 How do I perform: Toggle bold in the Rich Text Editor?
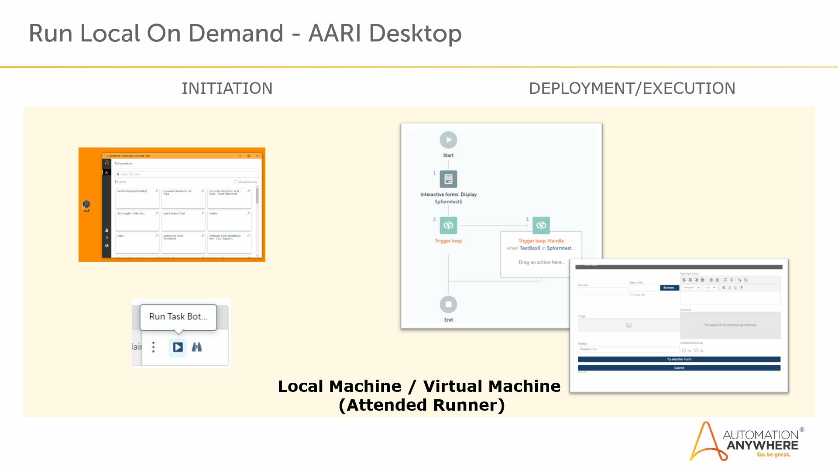(x=723, y=288)
